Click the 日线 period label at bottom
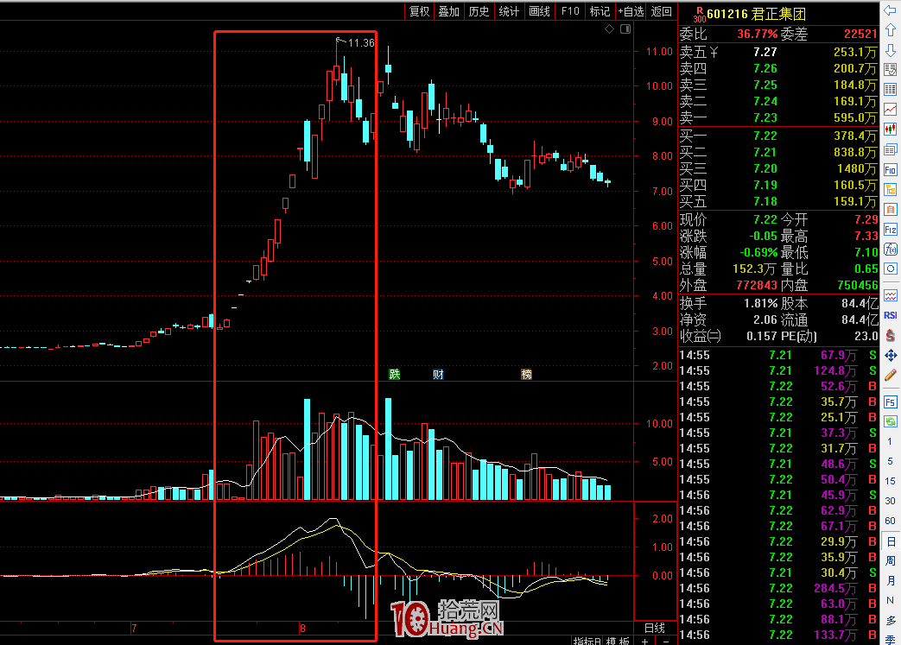901x645 pixels. pyautogui.click(x=655, y=628)
